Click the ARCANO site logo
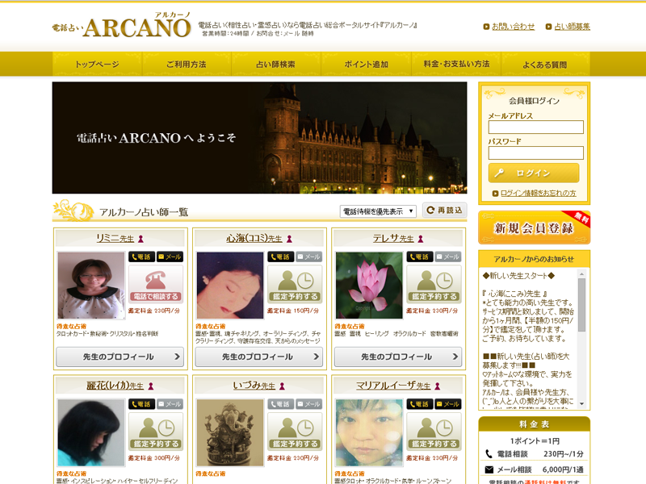 [122, 26]
